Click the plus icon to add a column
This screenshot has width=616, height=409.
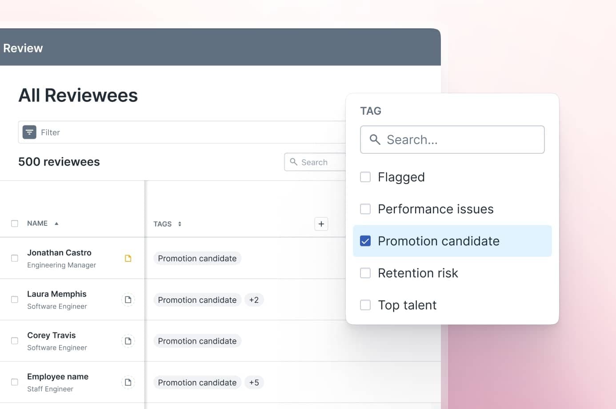point(321,224)
